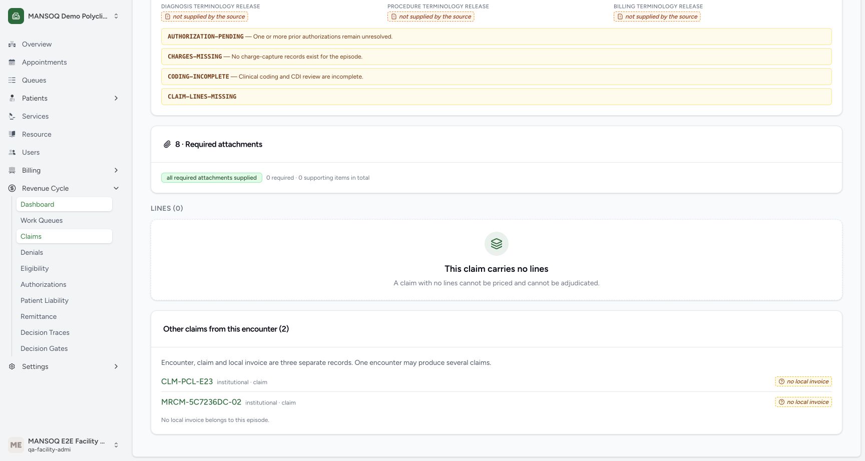Click 'no local invoice' badge for MRCM-5C7236DC-02
The width and height of the screenshot is (865, 461).
coord(803,402)
